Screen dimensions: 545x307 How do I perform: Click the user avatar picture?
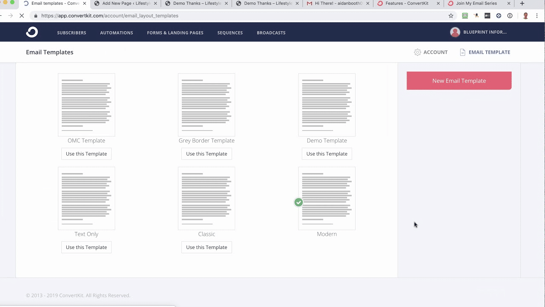pyautogui.click(x=455, y=32)
